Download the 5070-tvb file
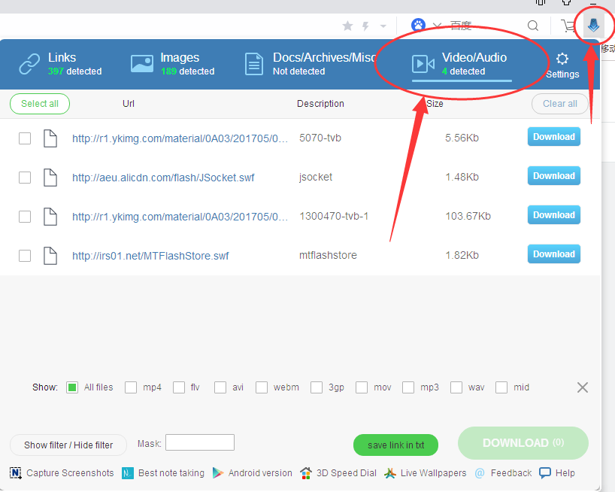 tap(554, 136)
